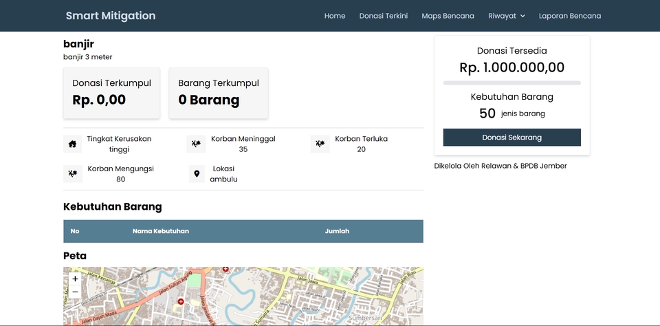Viewport: 660px width, 326px height.
Task: Click the Korban Meninggal icon
Action: (196, 144)
